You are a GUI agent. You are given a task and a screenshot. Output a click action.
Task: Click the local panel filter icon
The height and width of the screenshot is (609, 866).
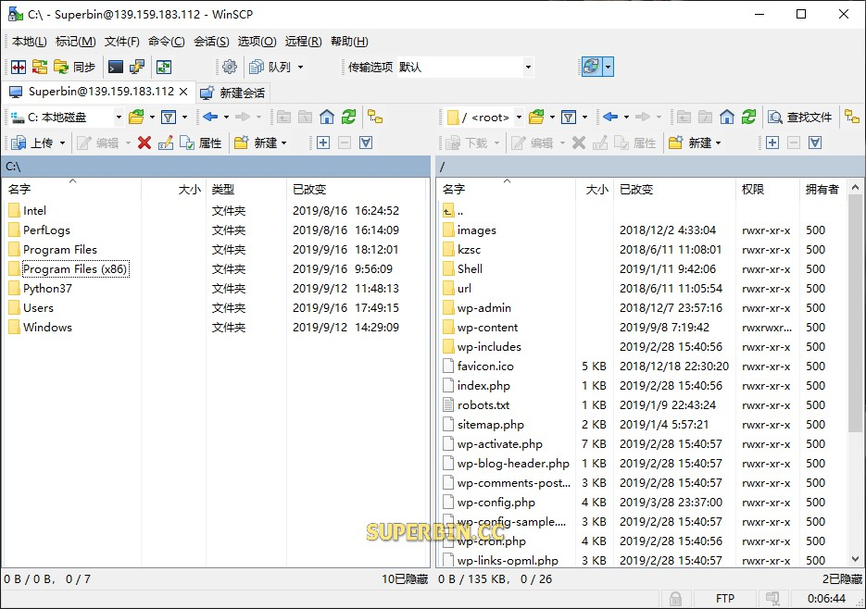click(x=169, y=117)
